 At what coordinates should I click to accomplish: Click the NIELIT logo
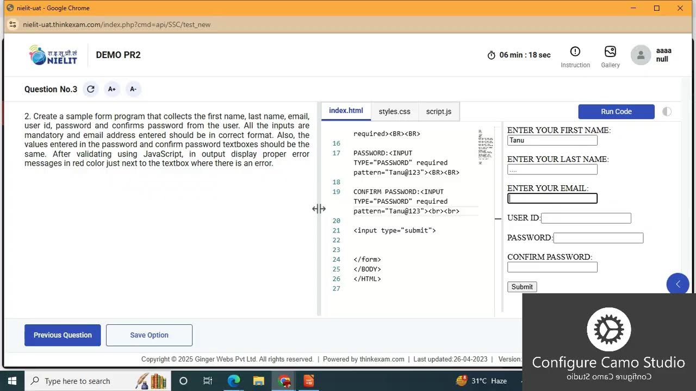click(53, 55)
